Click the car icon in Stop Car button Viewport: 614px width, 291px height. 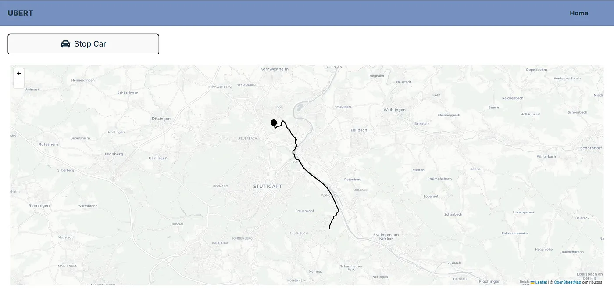click(65, 44)
